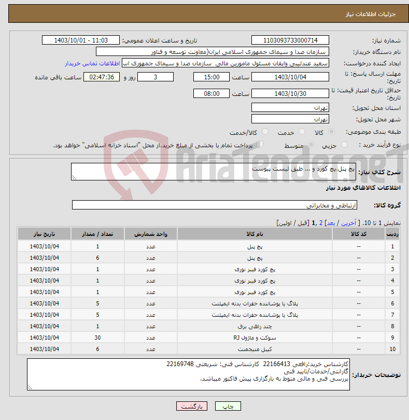
Task: Click the response deadline date 1403/10/04 field
Action: tap(290, 77)
